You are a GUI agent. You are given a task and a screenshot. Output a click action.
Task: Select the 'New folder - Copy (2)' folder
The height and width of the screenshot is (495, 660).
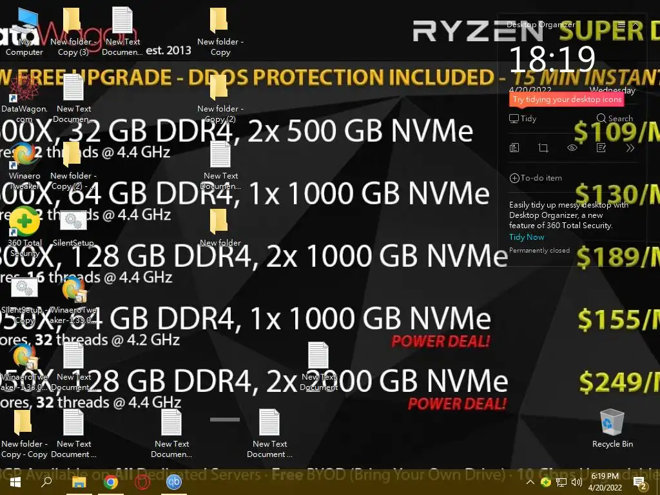[x=220, y=99]
